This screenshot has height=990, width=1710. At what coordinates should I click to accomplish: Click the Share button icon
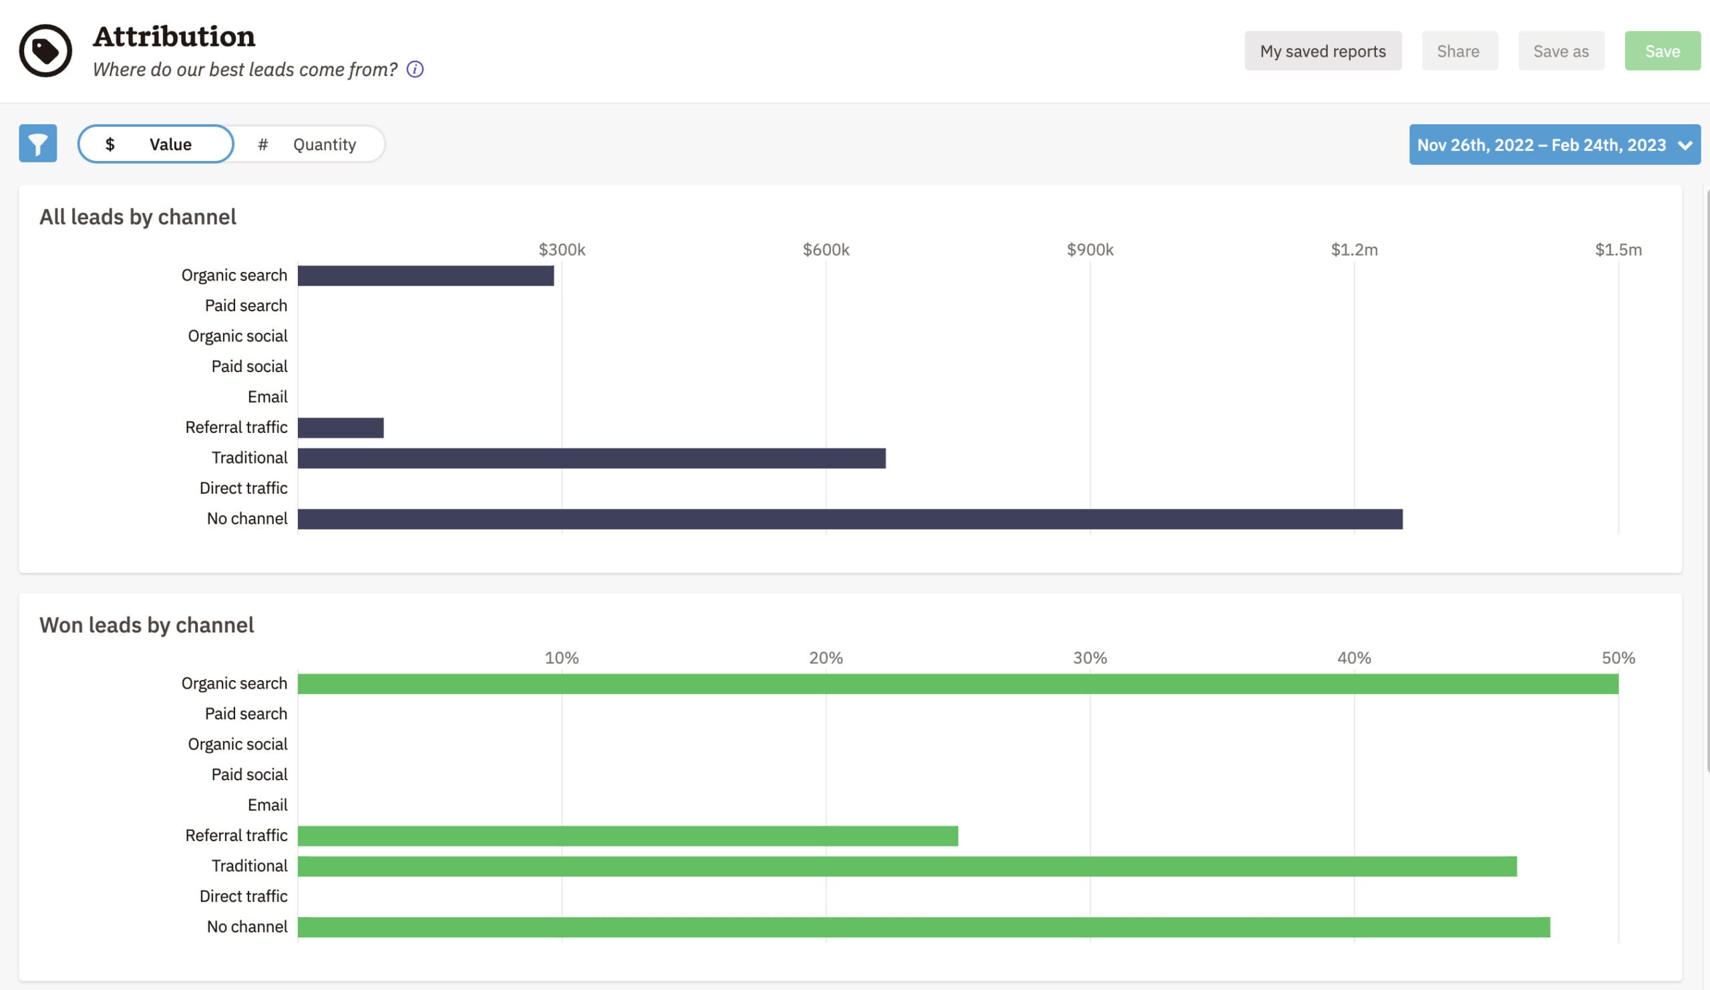pyautogui.click(x=1458, y=49)
